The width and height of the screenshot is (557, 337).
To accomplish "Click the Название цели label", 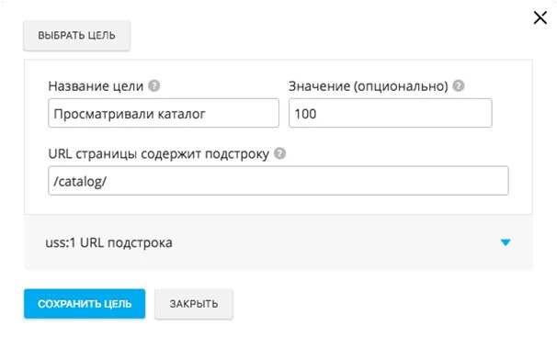I will [96, 85].
